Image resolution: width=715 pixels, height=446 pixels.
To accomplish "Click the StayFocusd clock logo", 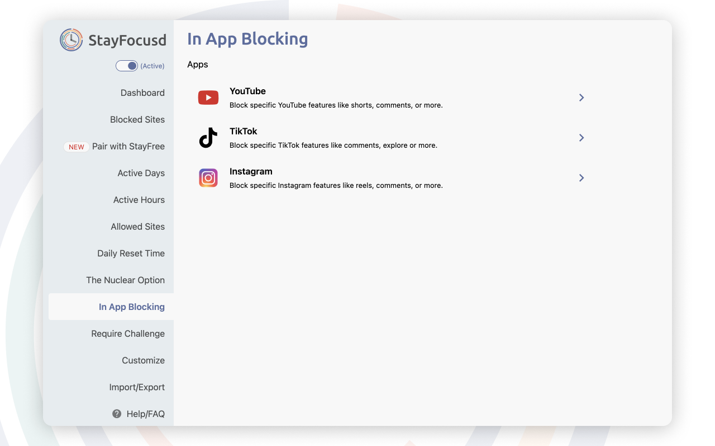I will [70, 40].
